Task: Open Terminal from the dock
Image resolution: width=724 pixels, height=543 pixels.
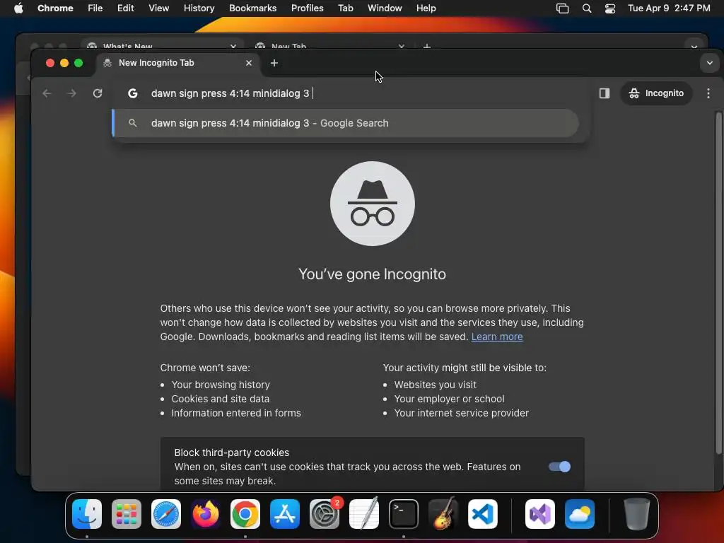Action: (x=404, y=514)
